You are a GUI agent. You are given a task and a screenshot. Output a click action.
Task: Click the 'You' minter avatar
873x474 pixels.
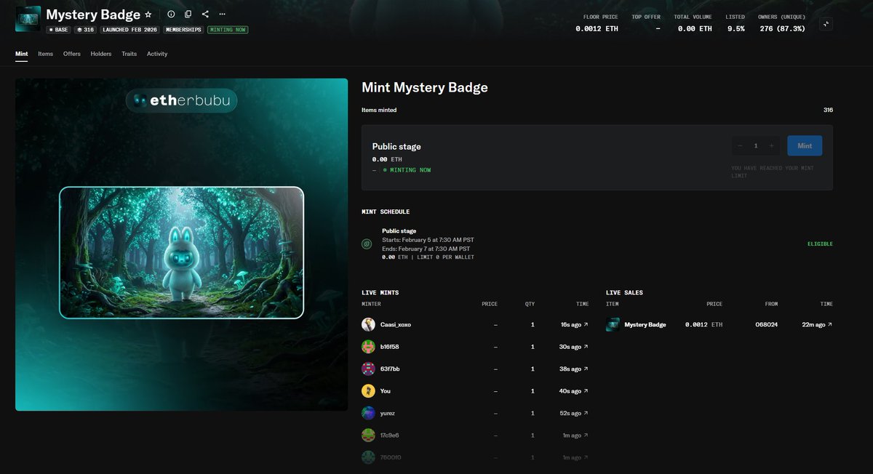pyautogui.click(x=368, y=391)
